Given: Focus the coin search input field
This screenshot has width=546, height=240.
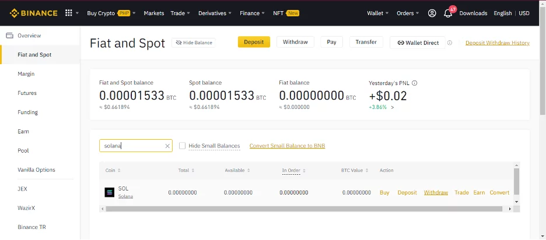Looking at the screenshot, I should [136, 146].
